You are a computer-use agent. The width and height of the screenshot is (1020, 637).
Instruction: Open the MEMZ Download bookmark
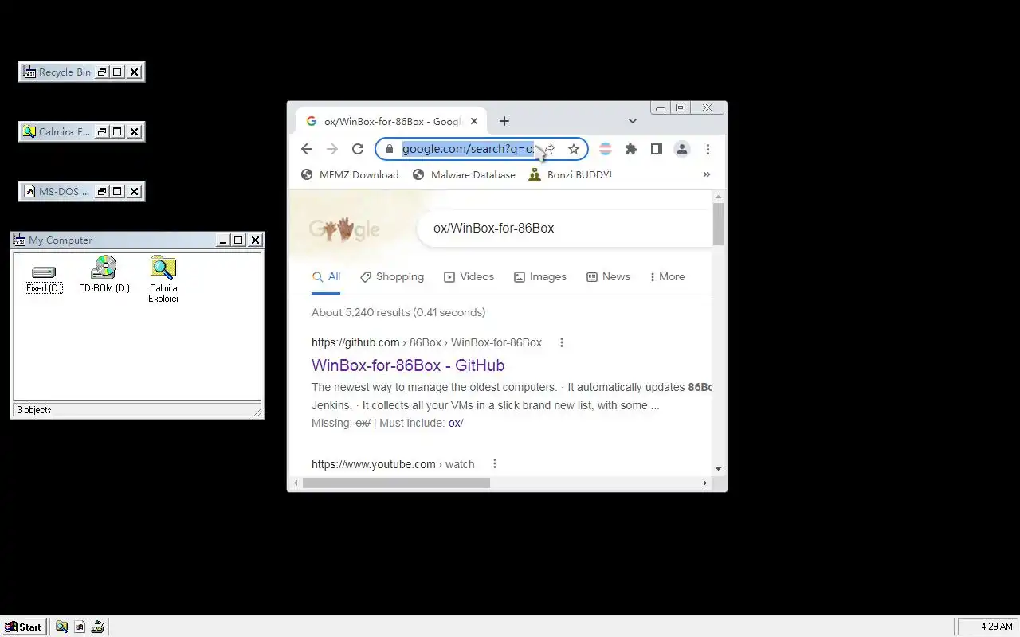(350, 174)
